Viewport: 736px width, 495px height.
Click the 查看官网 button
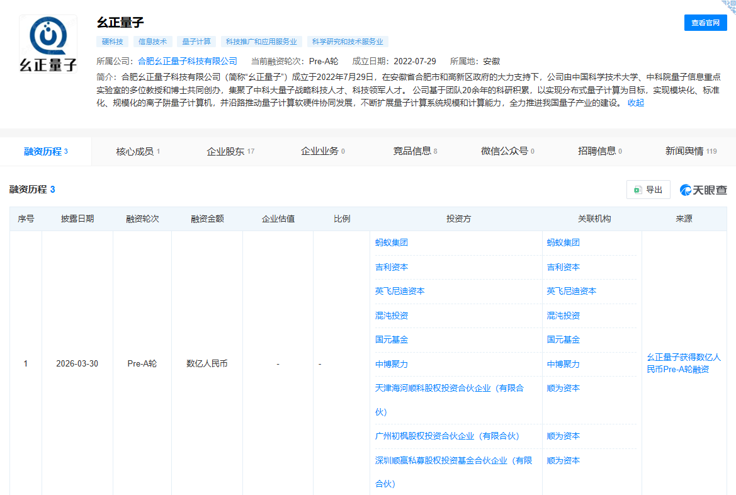pos(705,23)
